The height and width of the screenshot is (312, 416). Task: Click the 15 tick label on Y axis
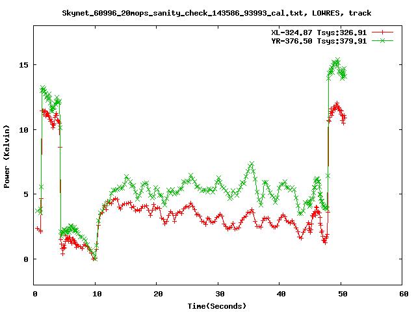24,65
